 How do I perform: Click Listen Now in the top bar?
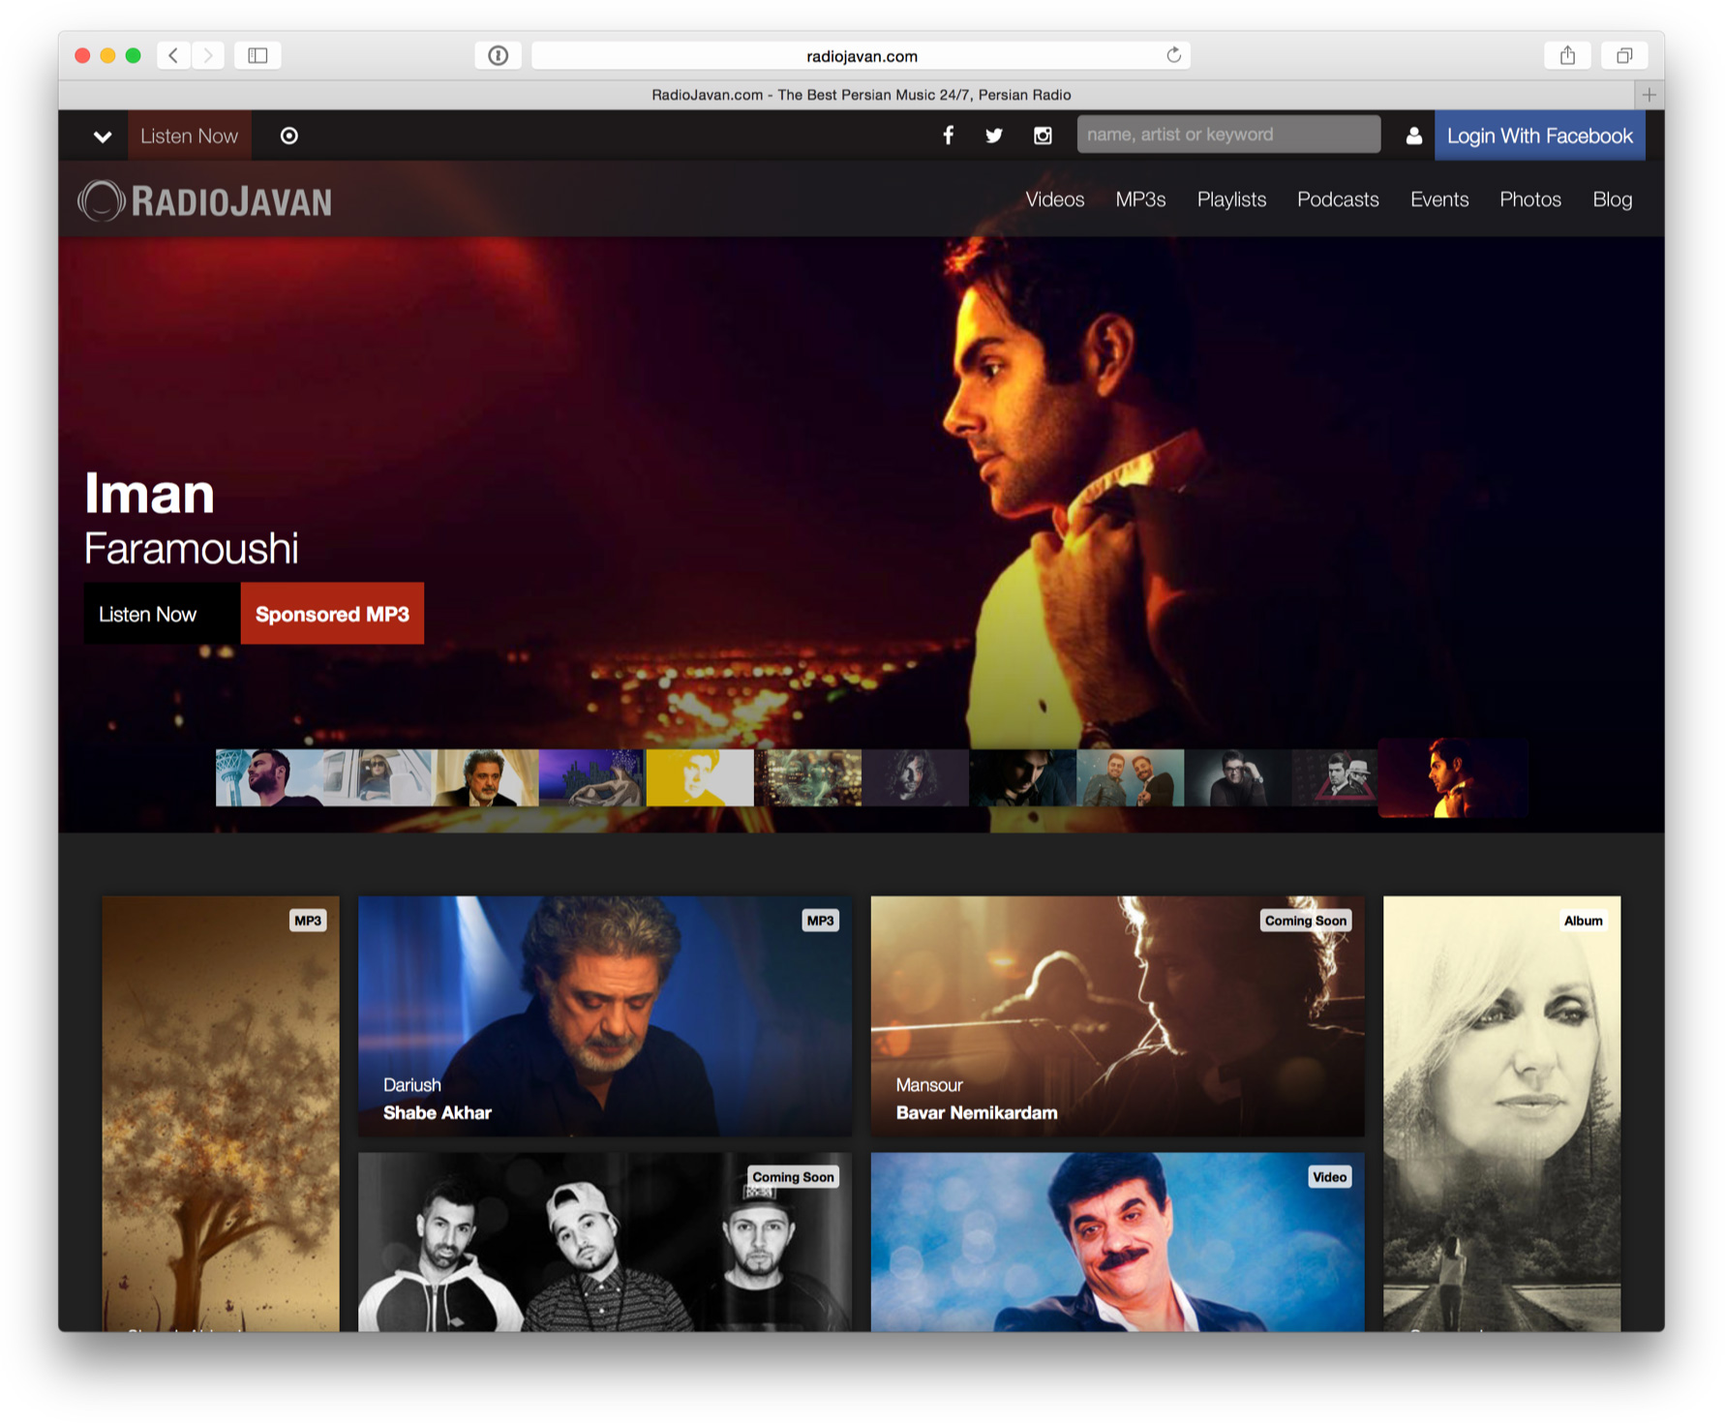point(189,136)
